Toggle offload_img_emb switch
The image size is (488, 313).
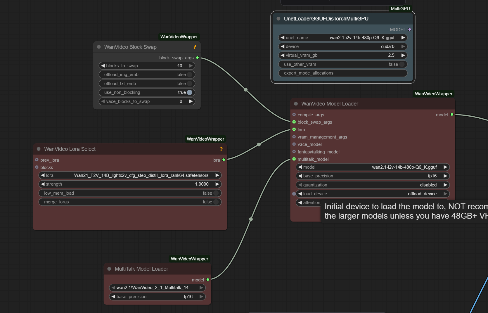tap(190, 75)
